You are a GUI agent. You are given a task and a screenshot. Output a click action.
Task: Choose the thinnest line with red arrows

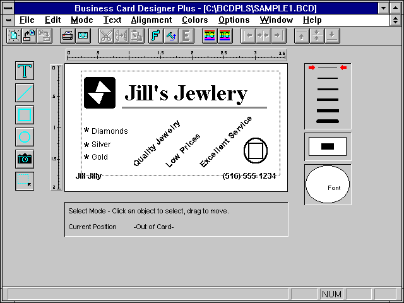coord(327,68)
